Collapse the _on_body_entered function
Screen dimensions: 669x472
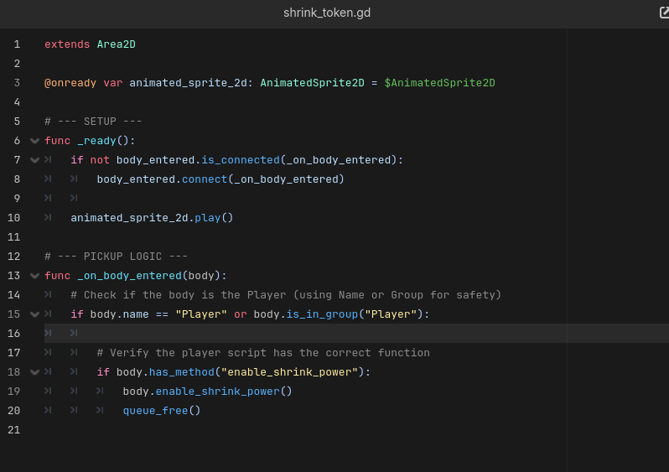34,276
